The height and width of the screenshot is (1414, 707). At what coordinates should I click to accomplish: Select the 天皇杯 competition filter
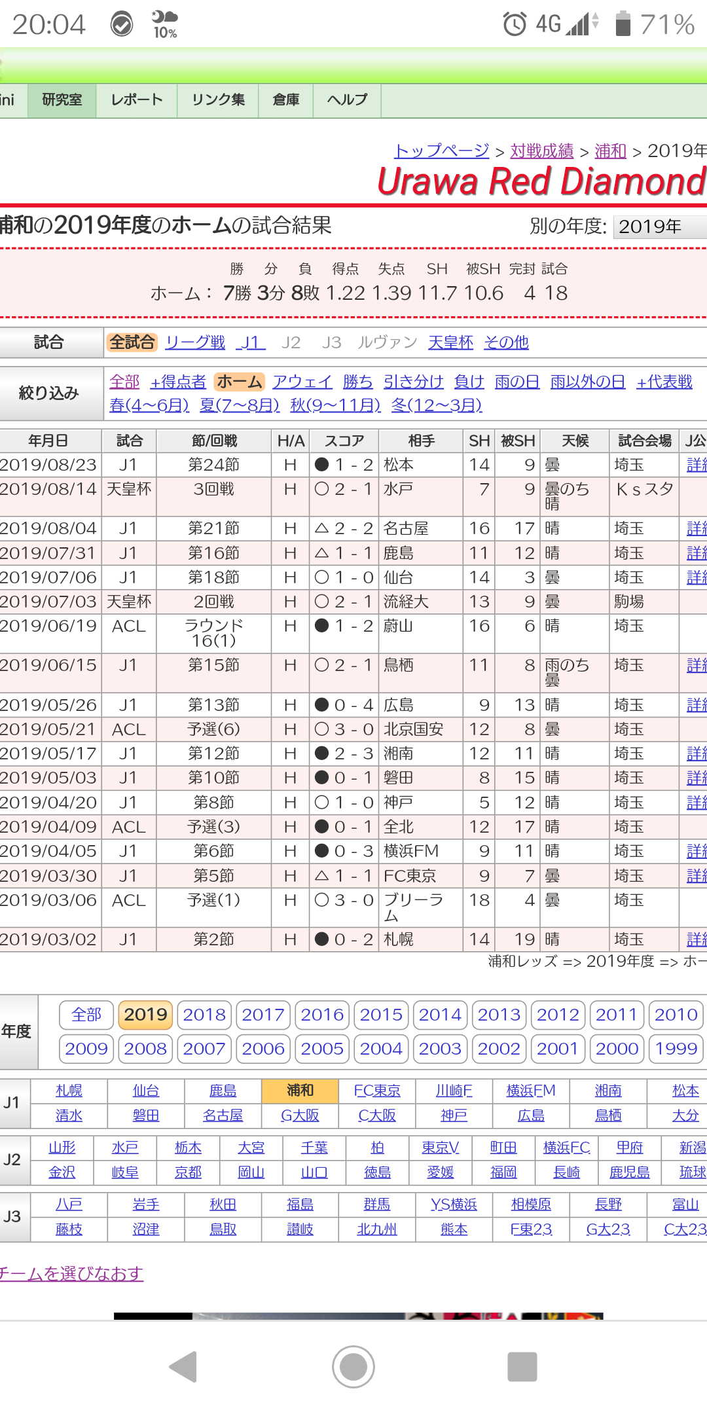pos(450,342)
